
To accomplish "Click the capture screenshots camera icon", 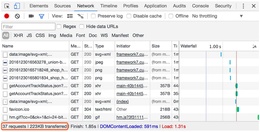I will 31,16.
